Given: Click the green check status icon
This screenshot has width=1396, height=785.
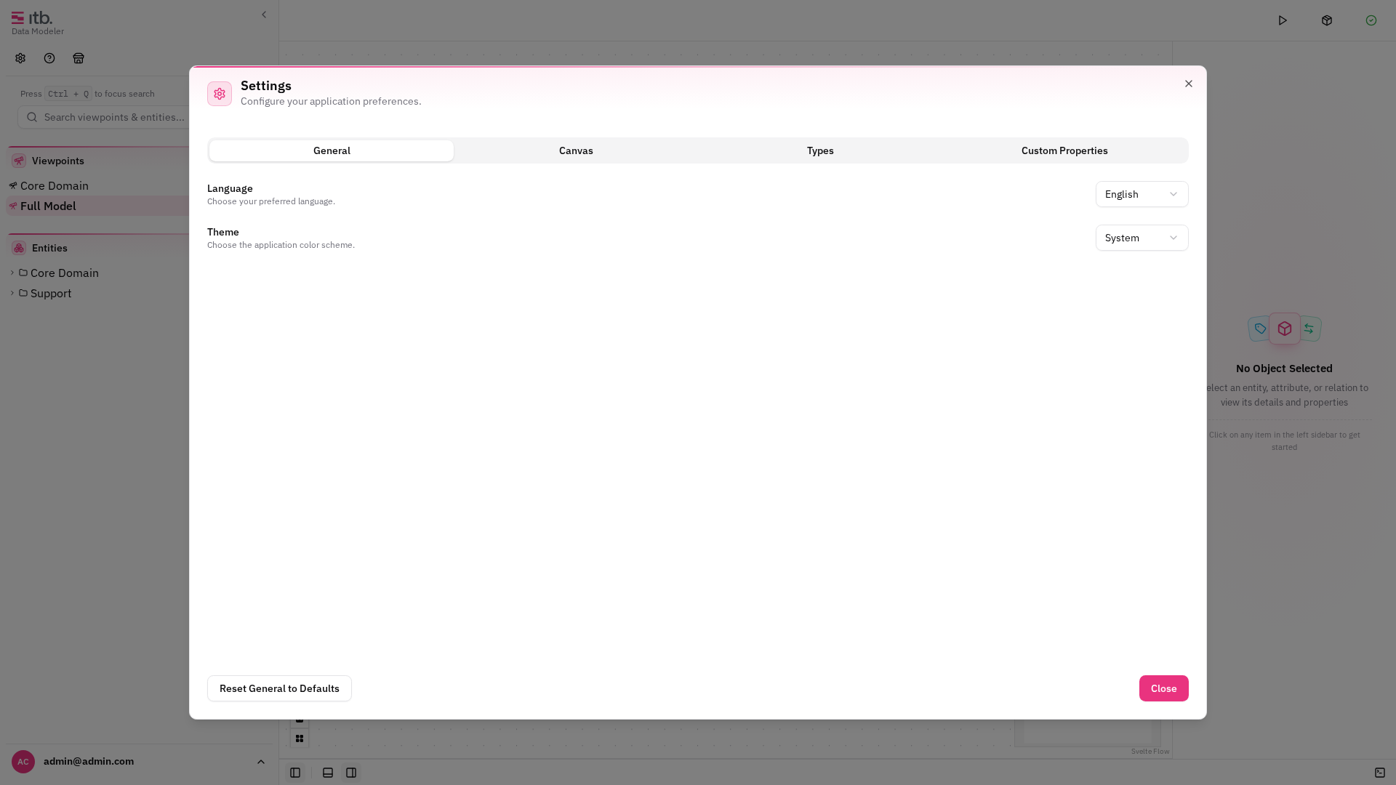Looking at the screenshot, I should coord(1371,20).
